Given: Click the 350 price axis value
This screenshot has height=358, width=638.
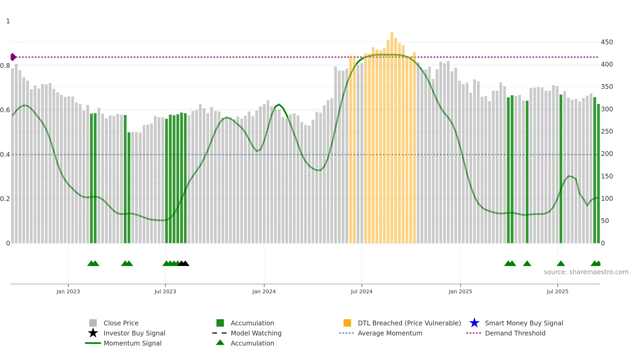Looking at the screenshot, I should [x=607, y=87].
